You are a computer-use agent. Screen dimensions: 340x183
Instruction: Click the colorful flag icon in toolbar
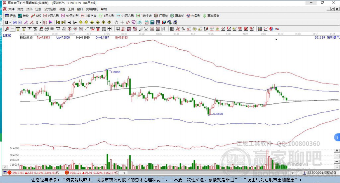pyautogui.click(x=50, y=22)
